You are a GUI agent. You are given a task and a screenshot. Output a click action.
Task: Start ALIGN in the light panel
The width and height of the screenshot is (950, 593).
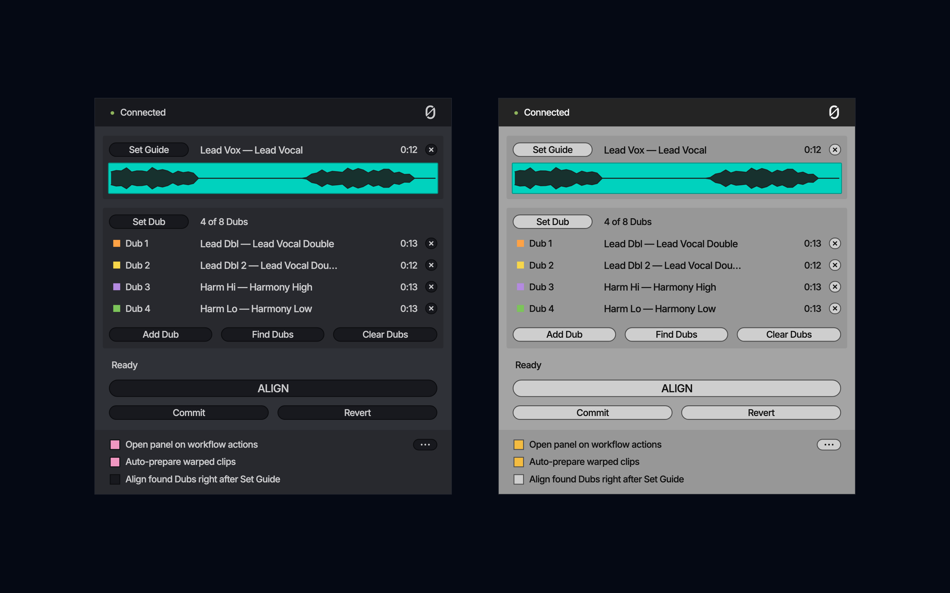(677, 389)
